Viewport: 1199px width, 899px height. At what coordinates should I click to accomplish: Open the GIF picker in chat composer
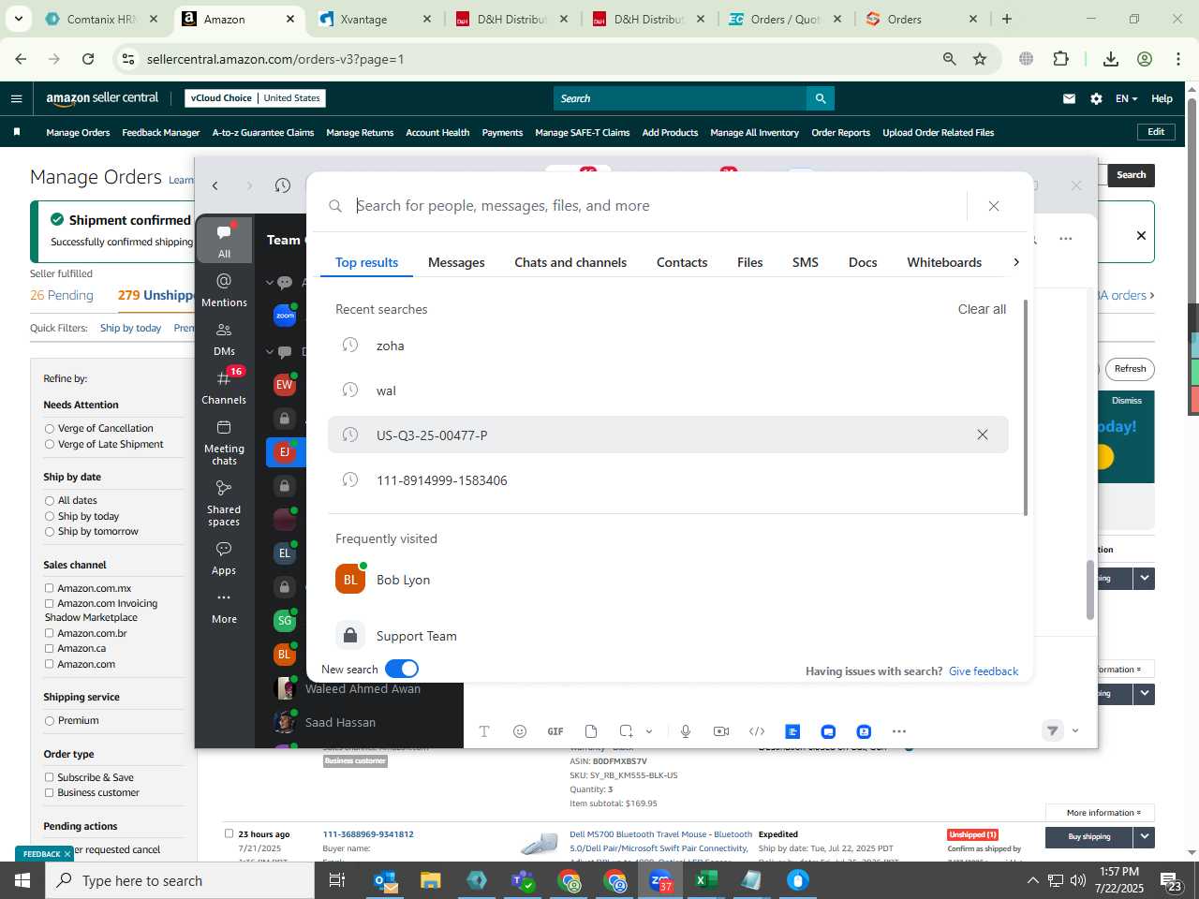click(x=555, y=731)
